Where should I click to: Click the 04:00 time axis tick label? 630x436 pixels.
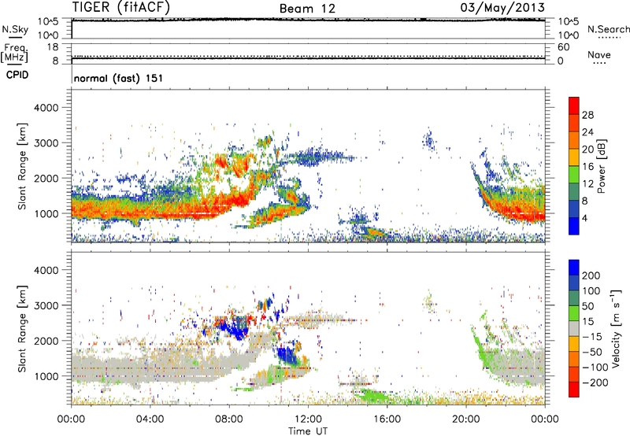(x=150, y=419)
